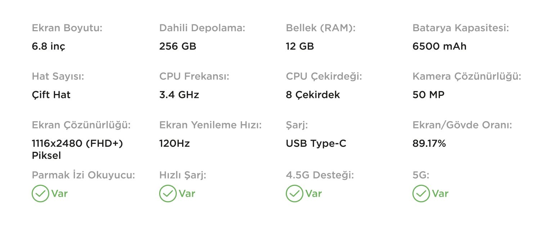
Task: Select the 'Var' text under 5G
Action: click(x=440, y=194)
